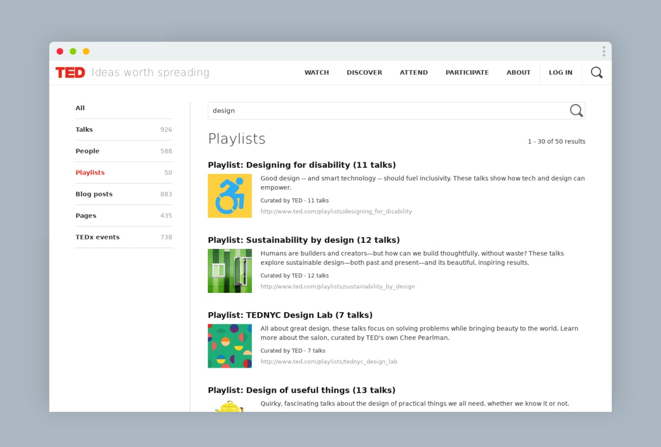The height and width of the screenshot is (447, 661).
Task: Click the Talks count 926
Action: 166,130
